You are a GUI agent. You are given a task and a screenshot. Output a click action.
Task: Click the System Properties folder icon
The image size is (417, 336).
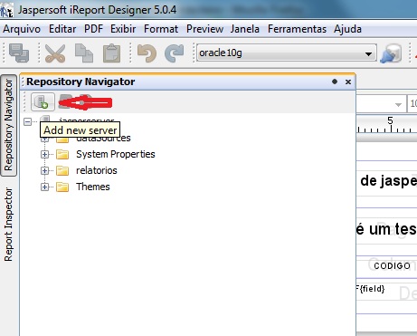62,154
